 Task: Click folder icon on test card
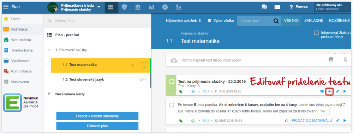tap(322, 91)
